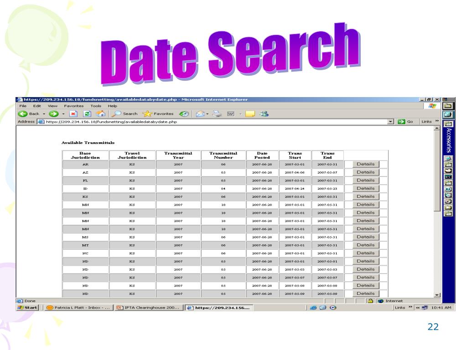Image resolution: width=467 pixels, height=350 pixels.
Task: Expand the address bar dropdown arrow
Action: [390, 122]
